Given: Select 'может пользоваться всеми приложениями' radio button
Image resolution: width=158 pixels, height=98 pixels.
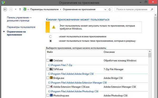Looking at the screenshot, I should tap(51, 37).
